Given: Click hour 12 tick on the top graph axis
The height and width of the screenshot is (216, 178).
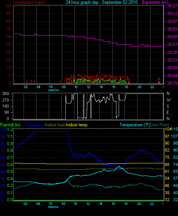Looking at the screenshot, I should [x=88, y=87].
